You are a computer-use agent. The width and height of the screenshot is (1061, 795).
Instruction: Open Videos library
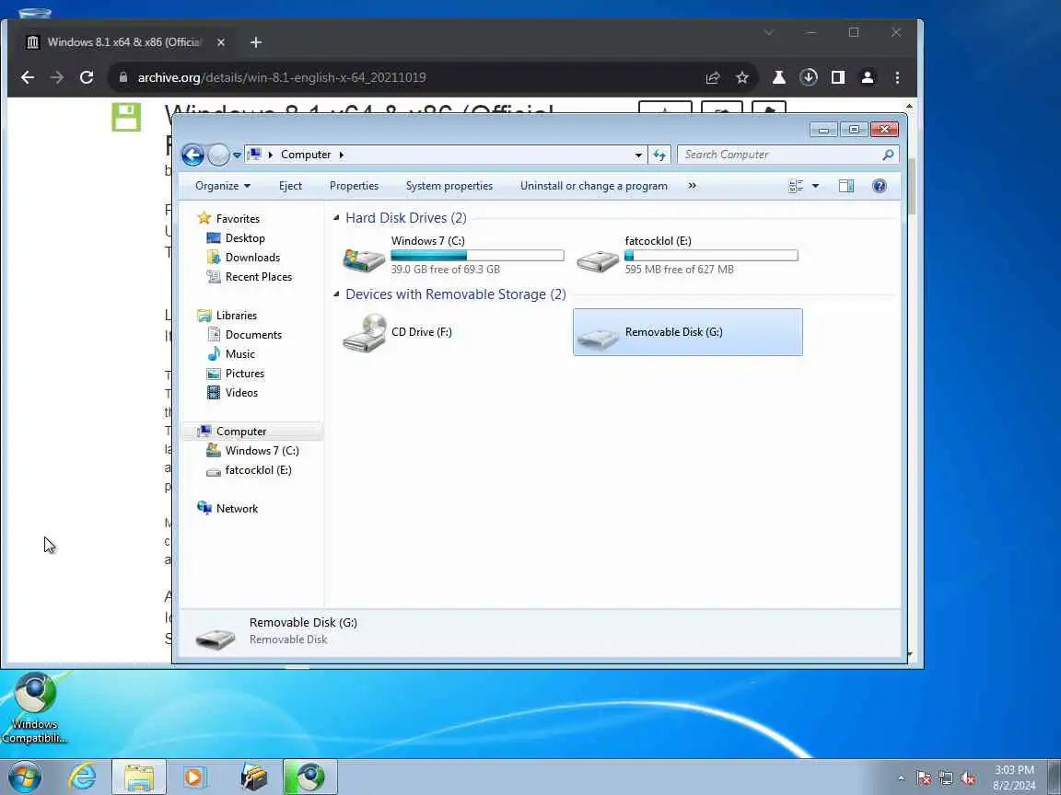click(241, 393)
